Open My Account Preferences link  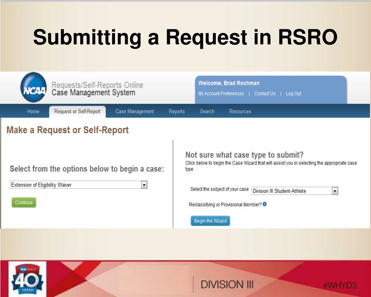221,94
